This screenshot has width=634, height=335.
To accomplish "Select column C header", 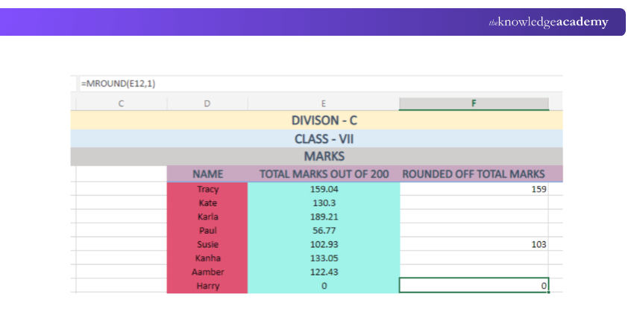I will click(x=121, y=103).
